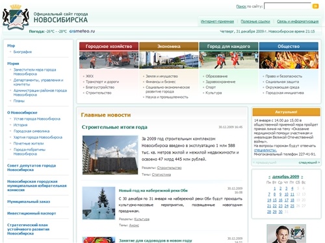Screen dimensions: 325x243
Task: Open Транспорт и дороги section
Action: (102, 82)
